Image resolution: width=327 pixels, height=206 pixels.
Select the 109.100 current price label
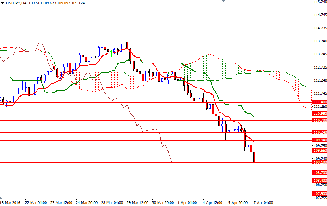[320, 162]
